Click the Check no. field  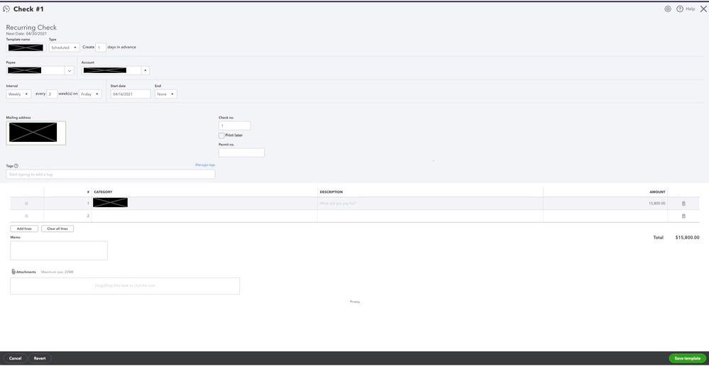[235, 126]
